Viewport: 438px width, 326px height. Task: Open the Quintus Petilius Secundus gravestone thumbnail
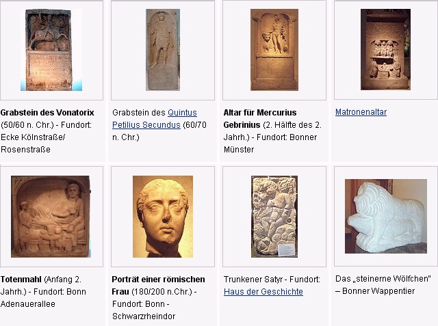coord(163,50)
